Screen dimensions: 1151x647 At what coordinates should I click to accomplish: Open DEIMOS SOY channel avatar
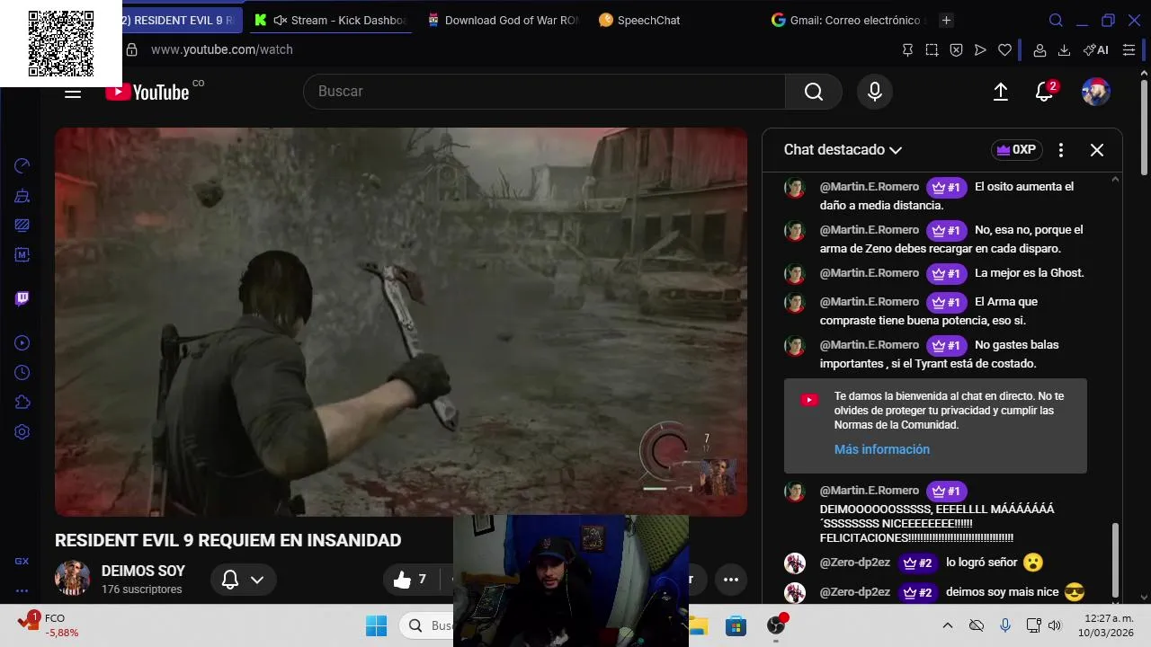coord(72,578)
